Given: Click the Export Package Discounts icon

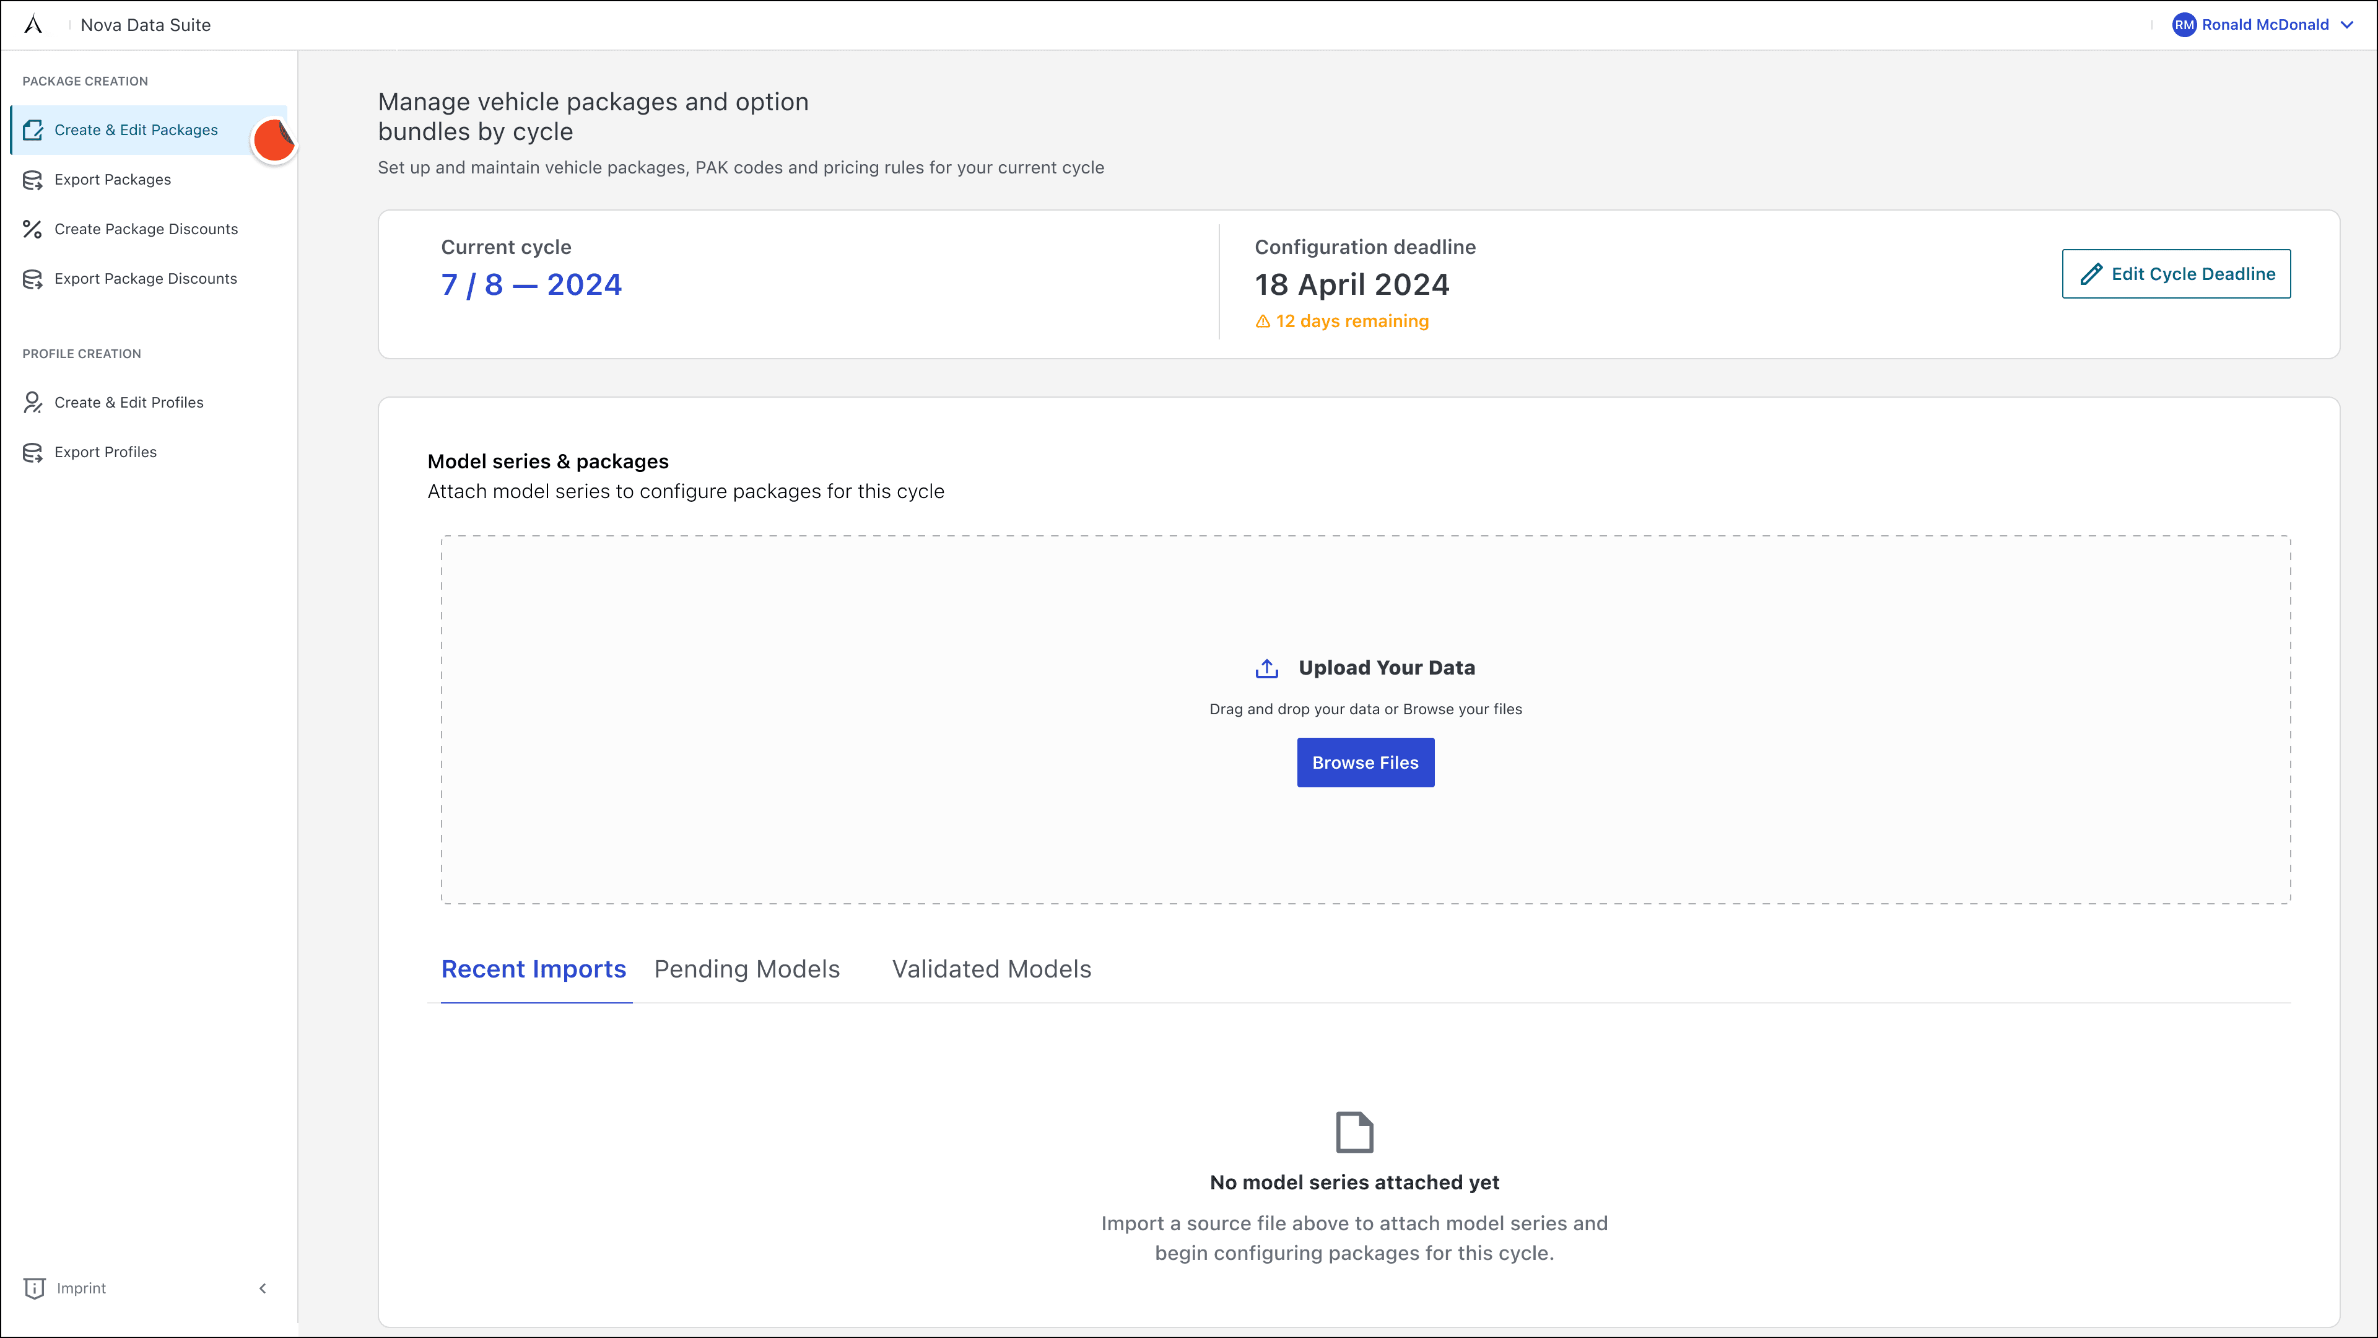Looking at the screenshot, I should point(33,279).
